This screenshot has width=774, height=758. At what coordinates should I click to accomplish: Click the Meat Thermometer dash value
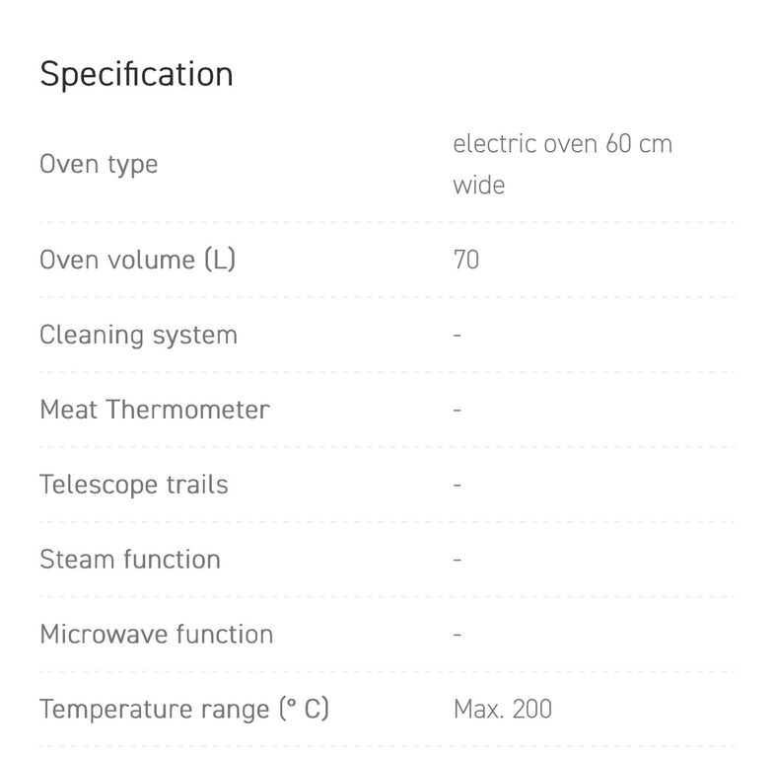(457, 411)
